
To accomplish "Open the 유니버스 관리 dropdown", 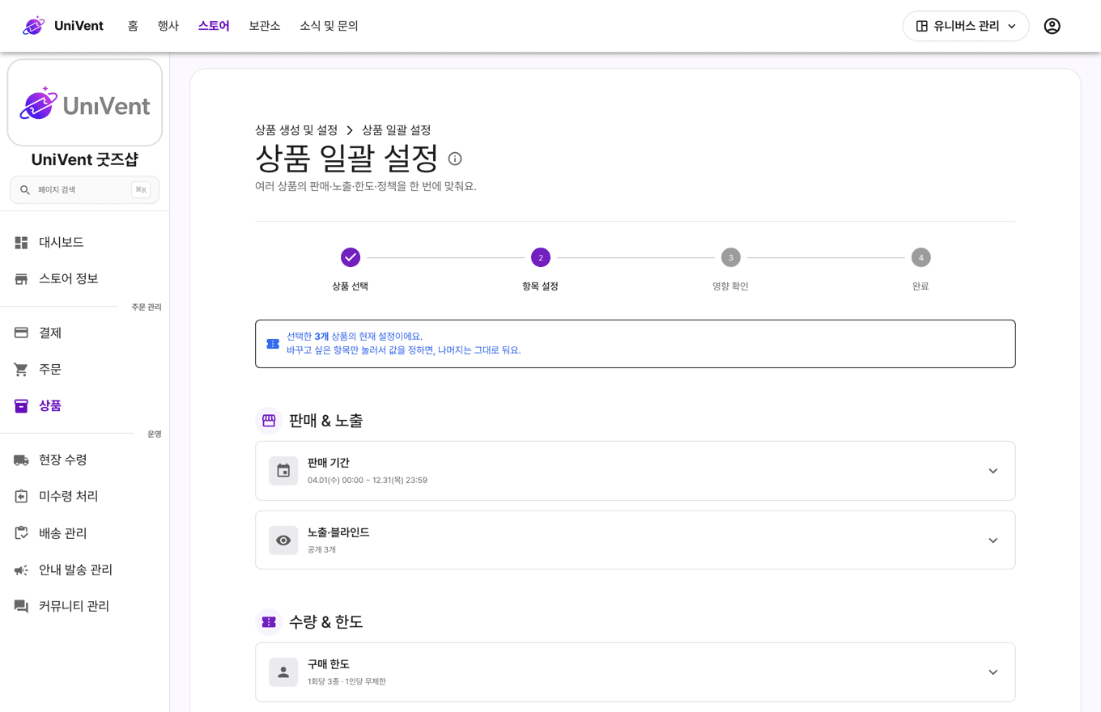I will click(x=966, y=26).
